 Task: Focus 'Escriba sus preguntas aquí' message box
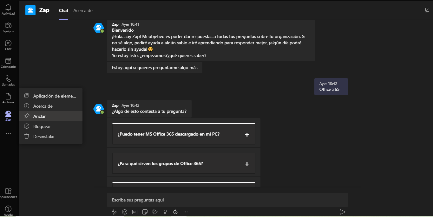tap(227, 200)
